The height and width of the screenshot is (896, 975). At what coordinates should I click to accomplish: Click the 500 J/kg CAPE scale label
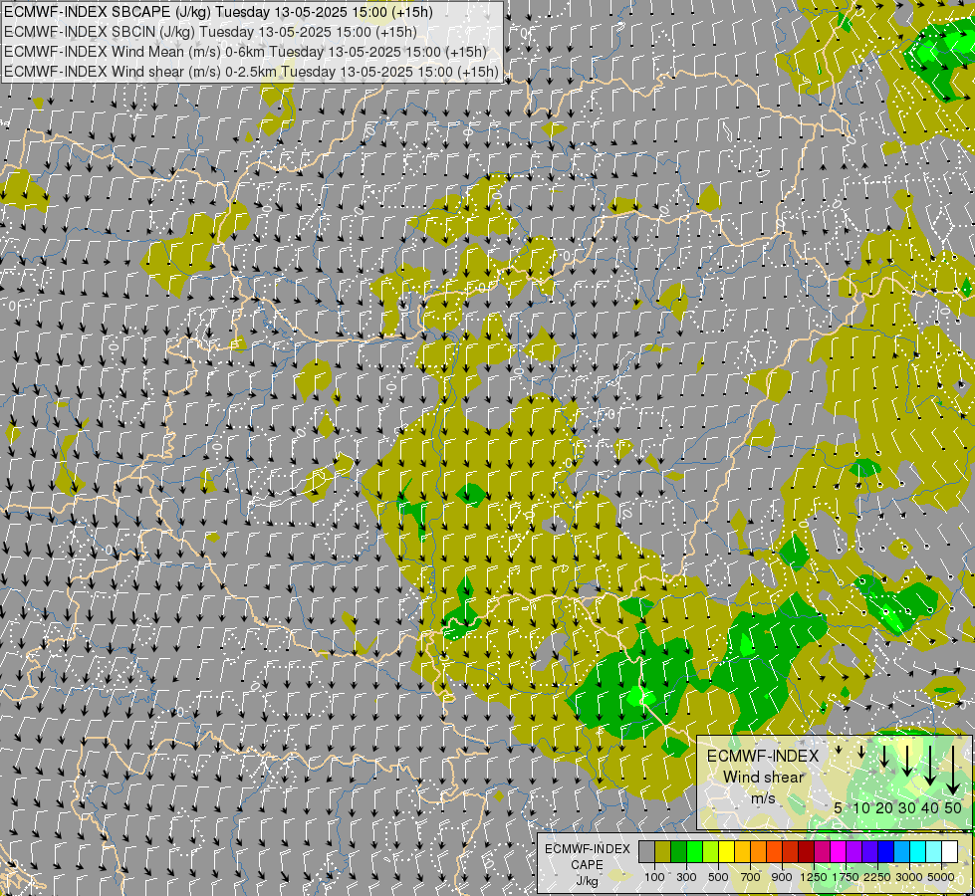[x=718, y=877]
